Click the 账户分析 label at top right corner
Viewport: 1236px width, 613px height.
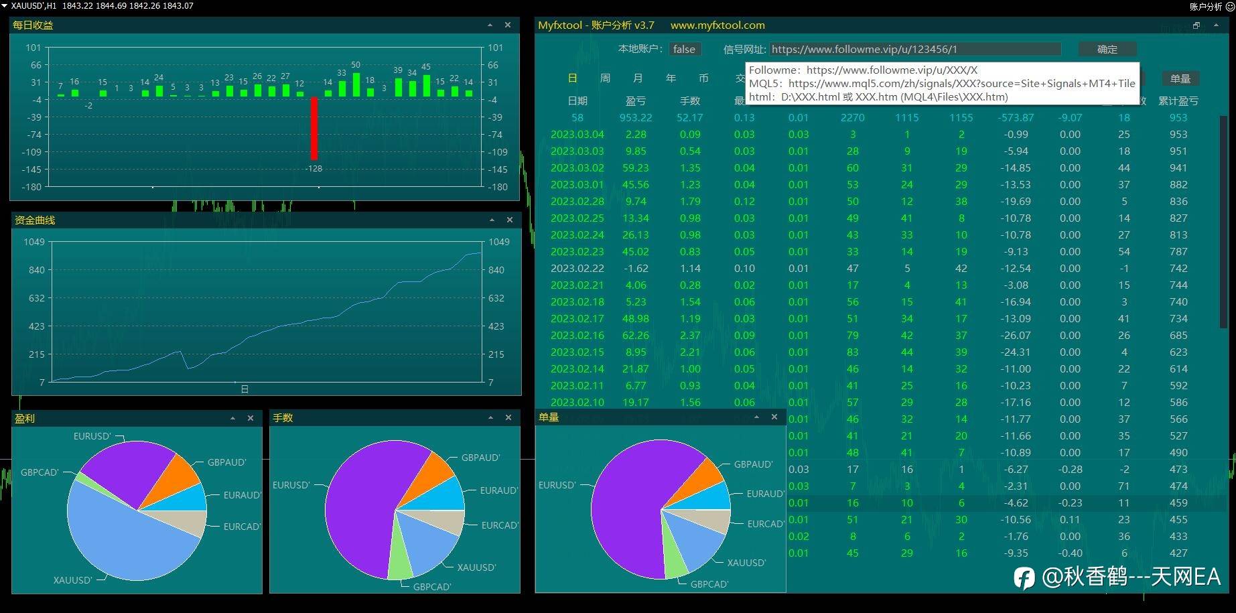click(x=1206, y=6)
